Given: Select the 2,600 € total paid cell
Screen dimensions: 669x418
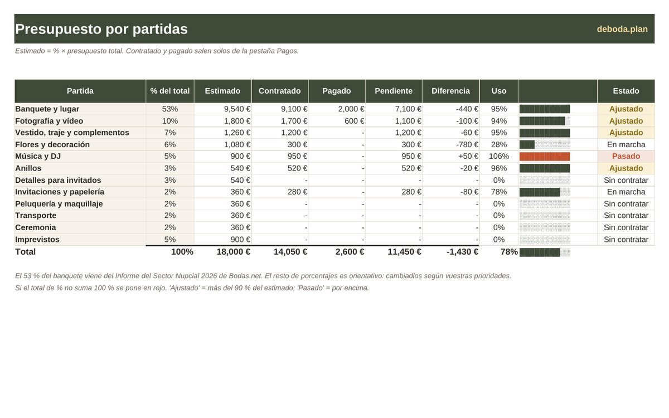Looking at the screenshot, I should tap(337, 252).
